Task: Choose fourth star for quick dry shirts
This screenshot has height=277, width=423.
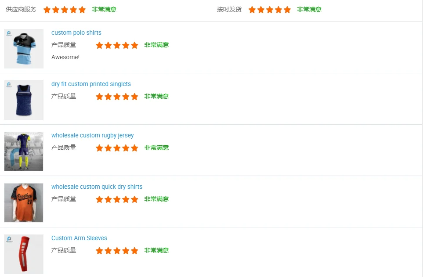Action: [126, 199]
